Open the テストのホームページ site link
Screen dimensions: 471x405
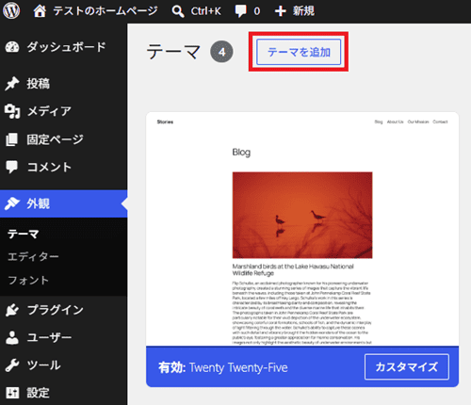(x=106, y=11)
